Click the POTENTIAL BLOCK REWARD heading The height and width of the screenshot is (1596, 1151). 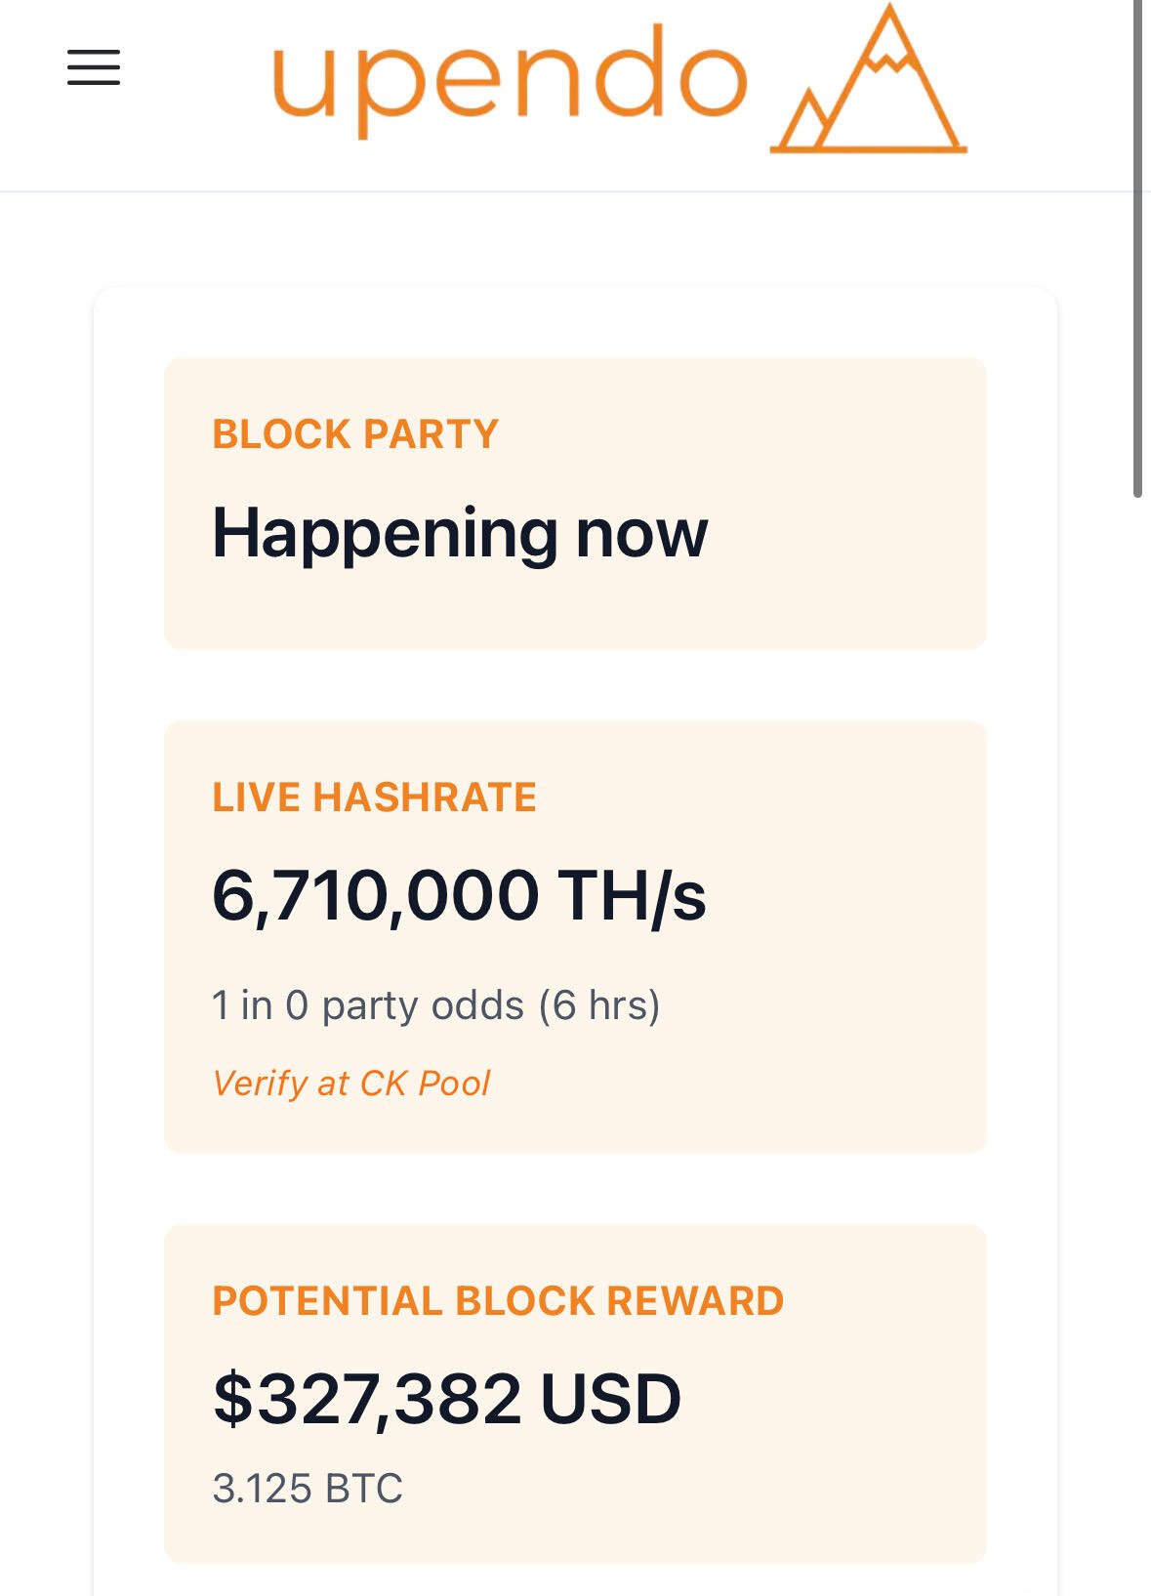pyautogui.click(x=498, y=1301)
